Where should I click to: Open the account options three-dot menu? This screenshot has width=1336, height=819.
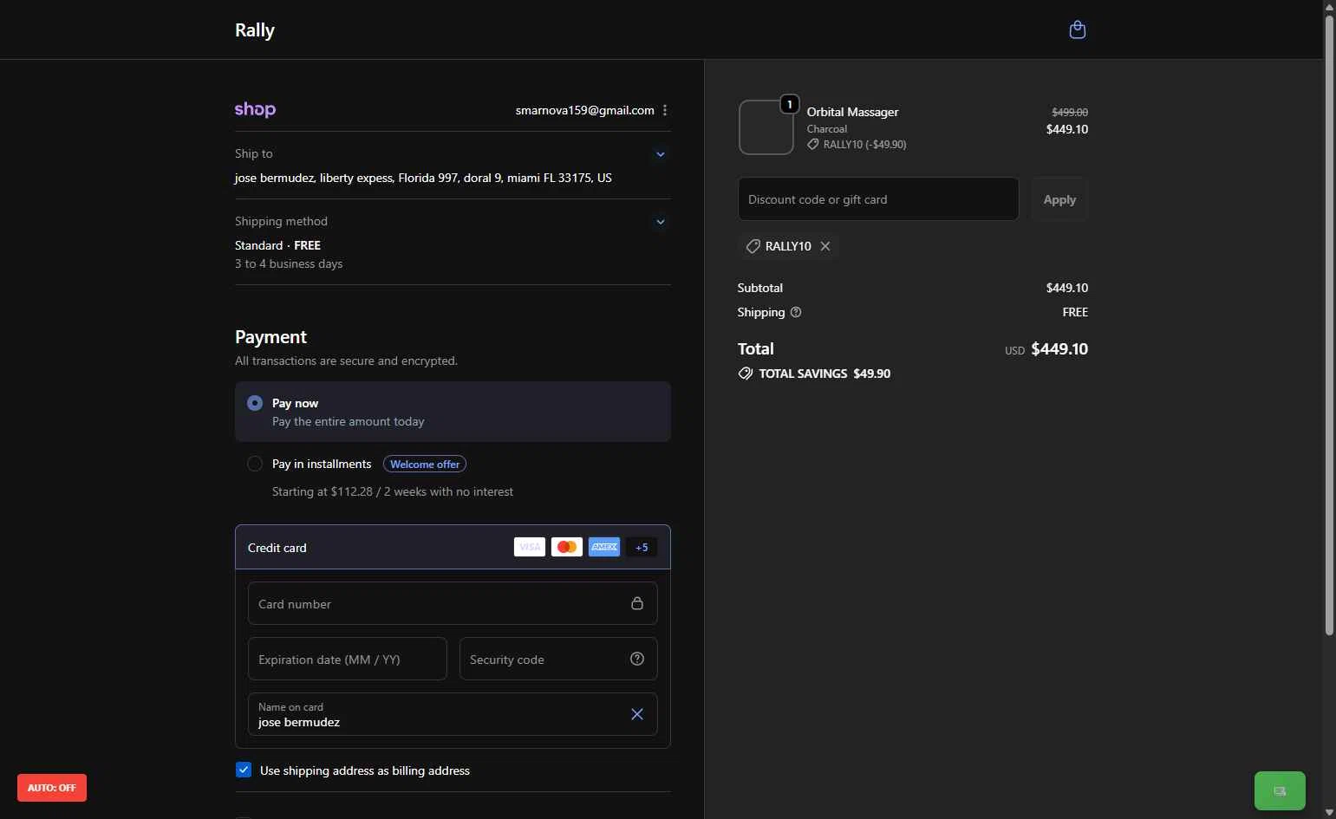click(665, 110)
